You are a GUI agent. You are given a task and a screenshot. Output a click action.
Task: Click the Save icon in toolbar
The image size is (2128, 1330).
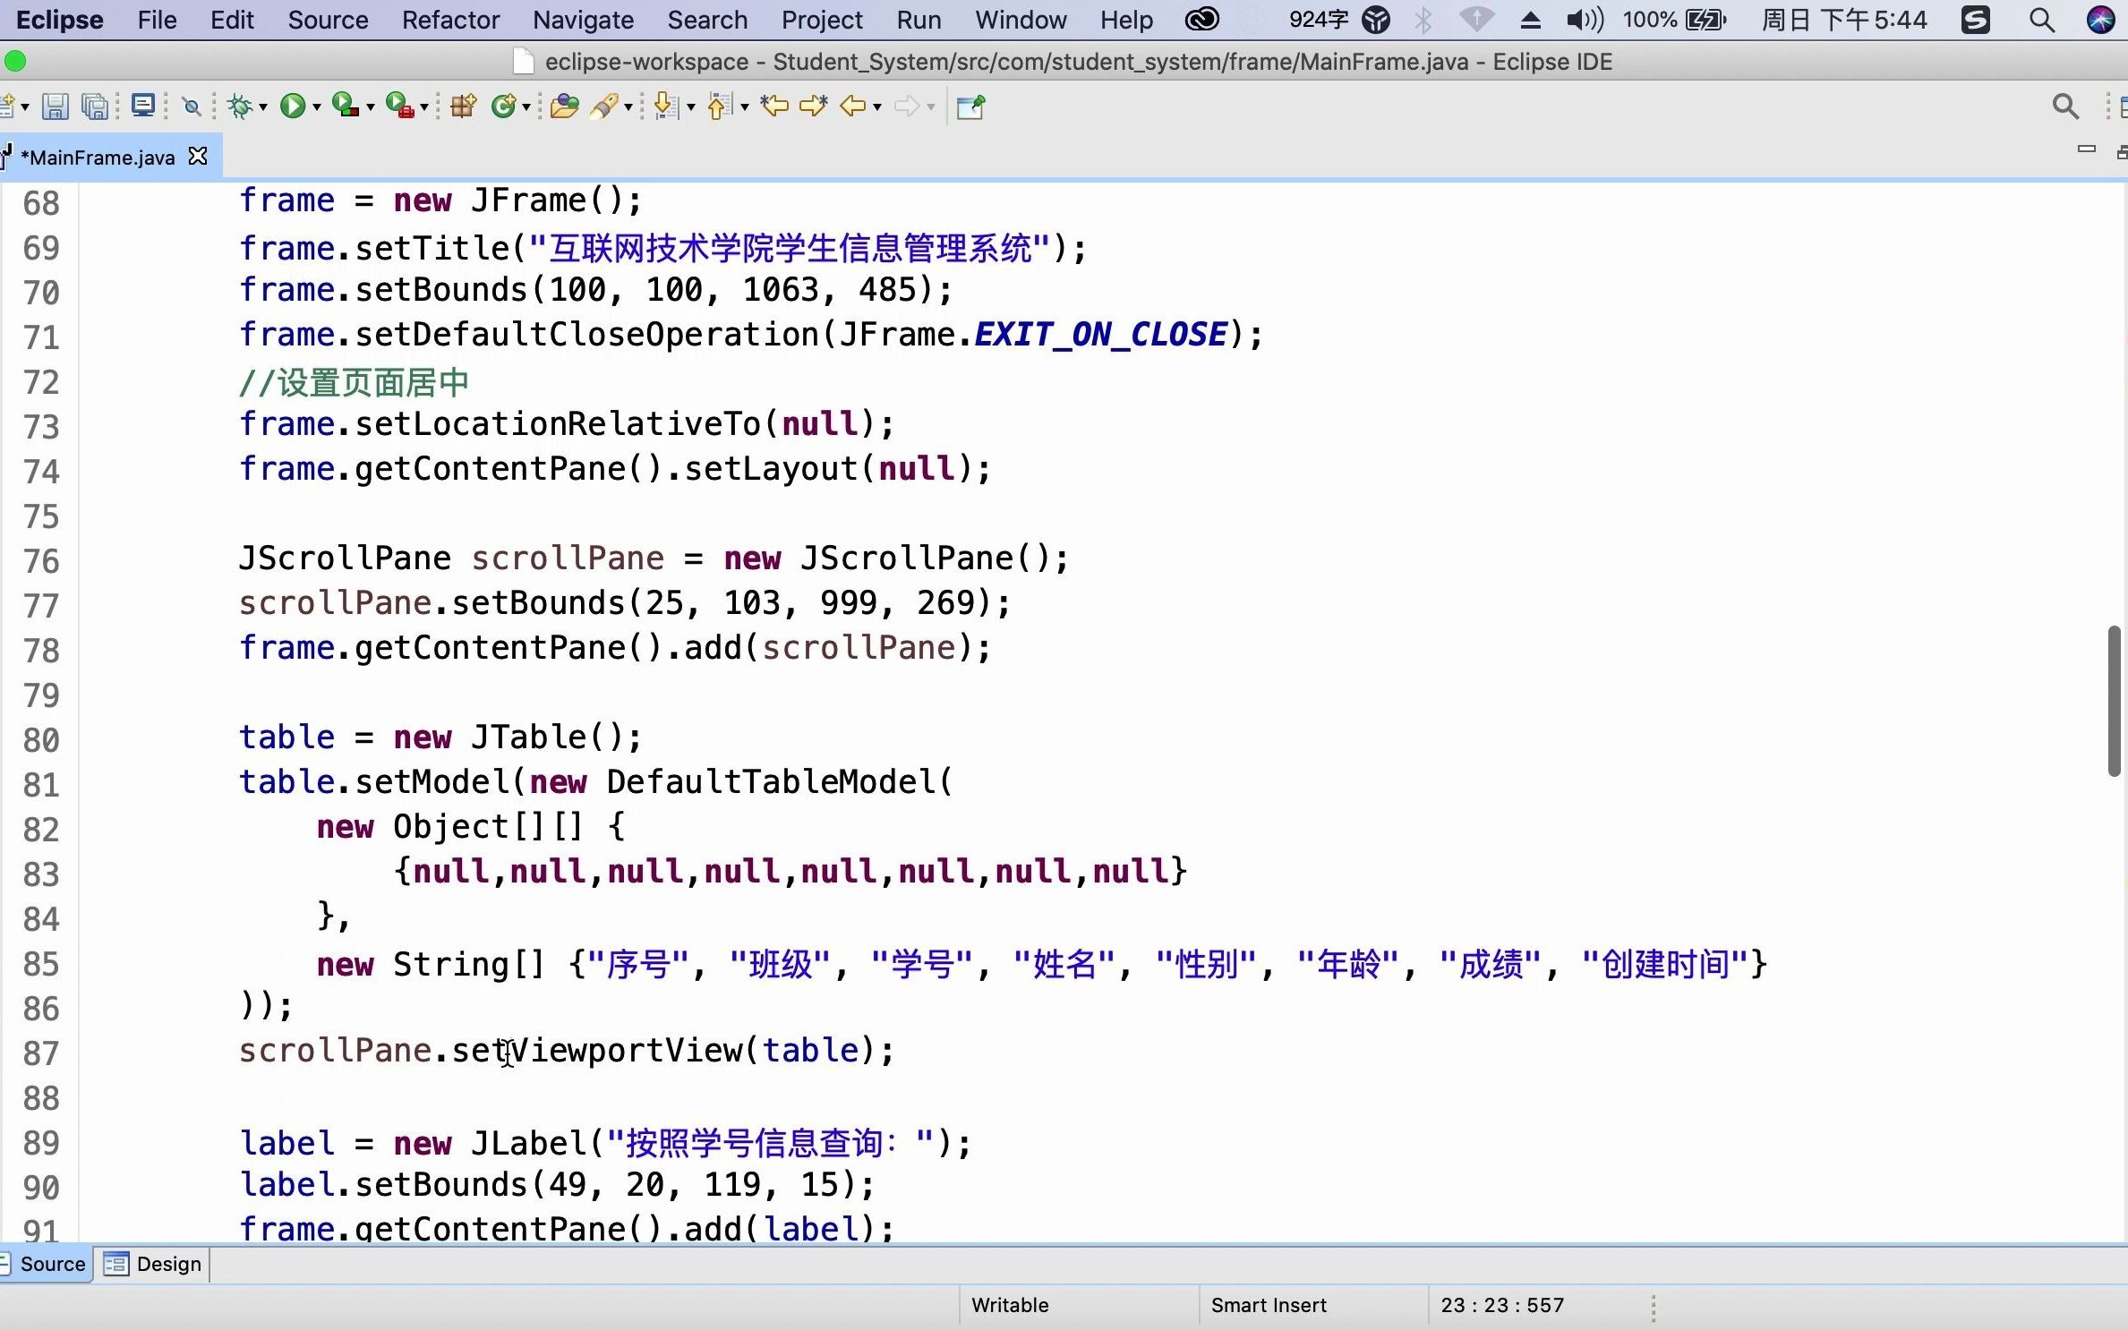(56, 107)
